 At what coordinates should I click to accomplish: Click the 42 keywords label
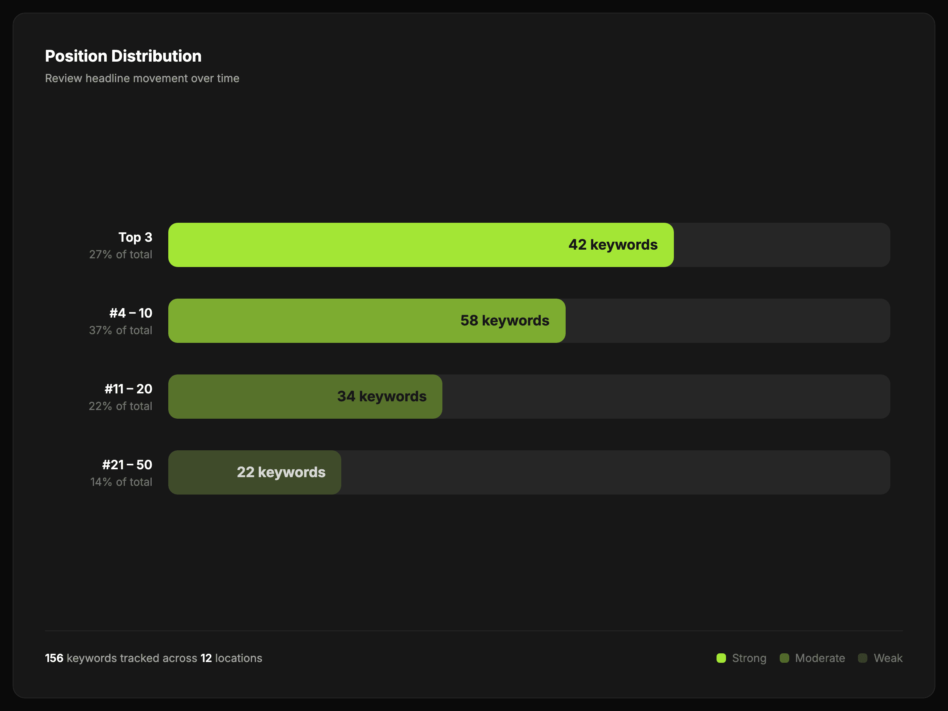coord(612,245)
